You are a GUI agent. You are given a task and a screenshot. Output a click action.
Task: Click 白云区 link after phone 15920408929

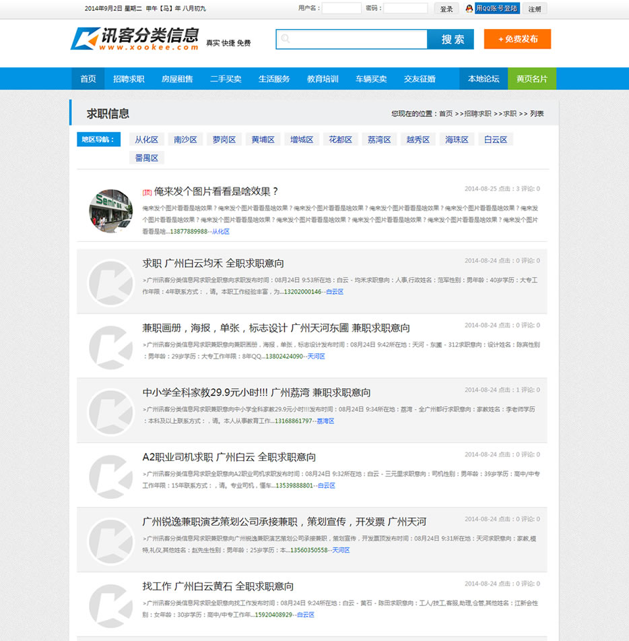pos(306,615)
